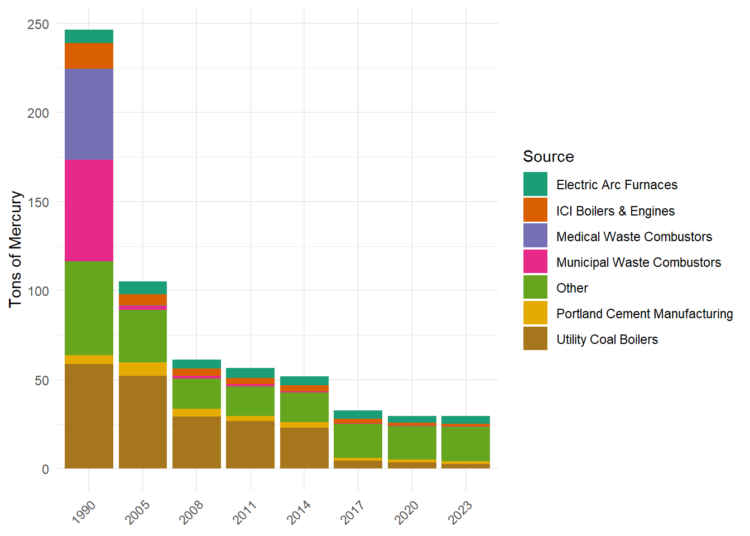The width and height of the screenshot is (750, 536).
Task: Select the brown Utility Coal segment of 2005 bar
Action: 143,422
